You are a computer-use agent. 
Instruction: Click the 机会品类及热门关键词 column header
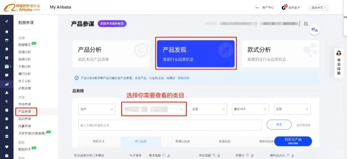pos(89,155)
